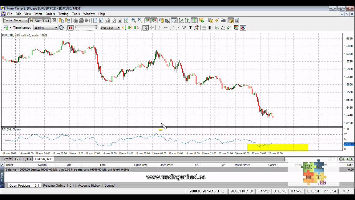Toggle candlestick chart mode
The height and width of the screenshot is (200, 355).
point(194,20)
